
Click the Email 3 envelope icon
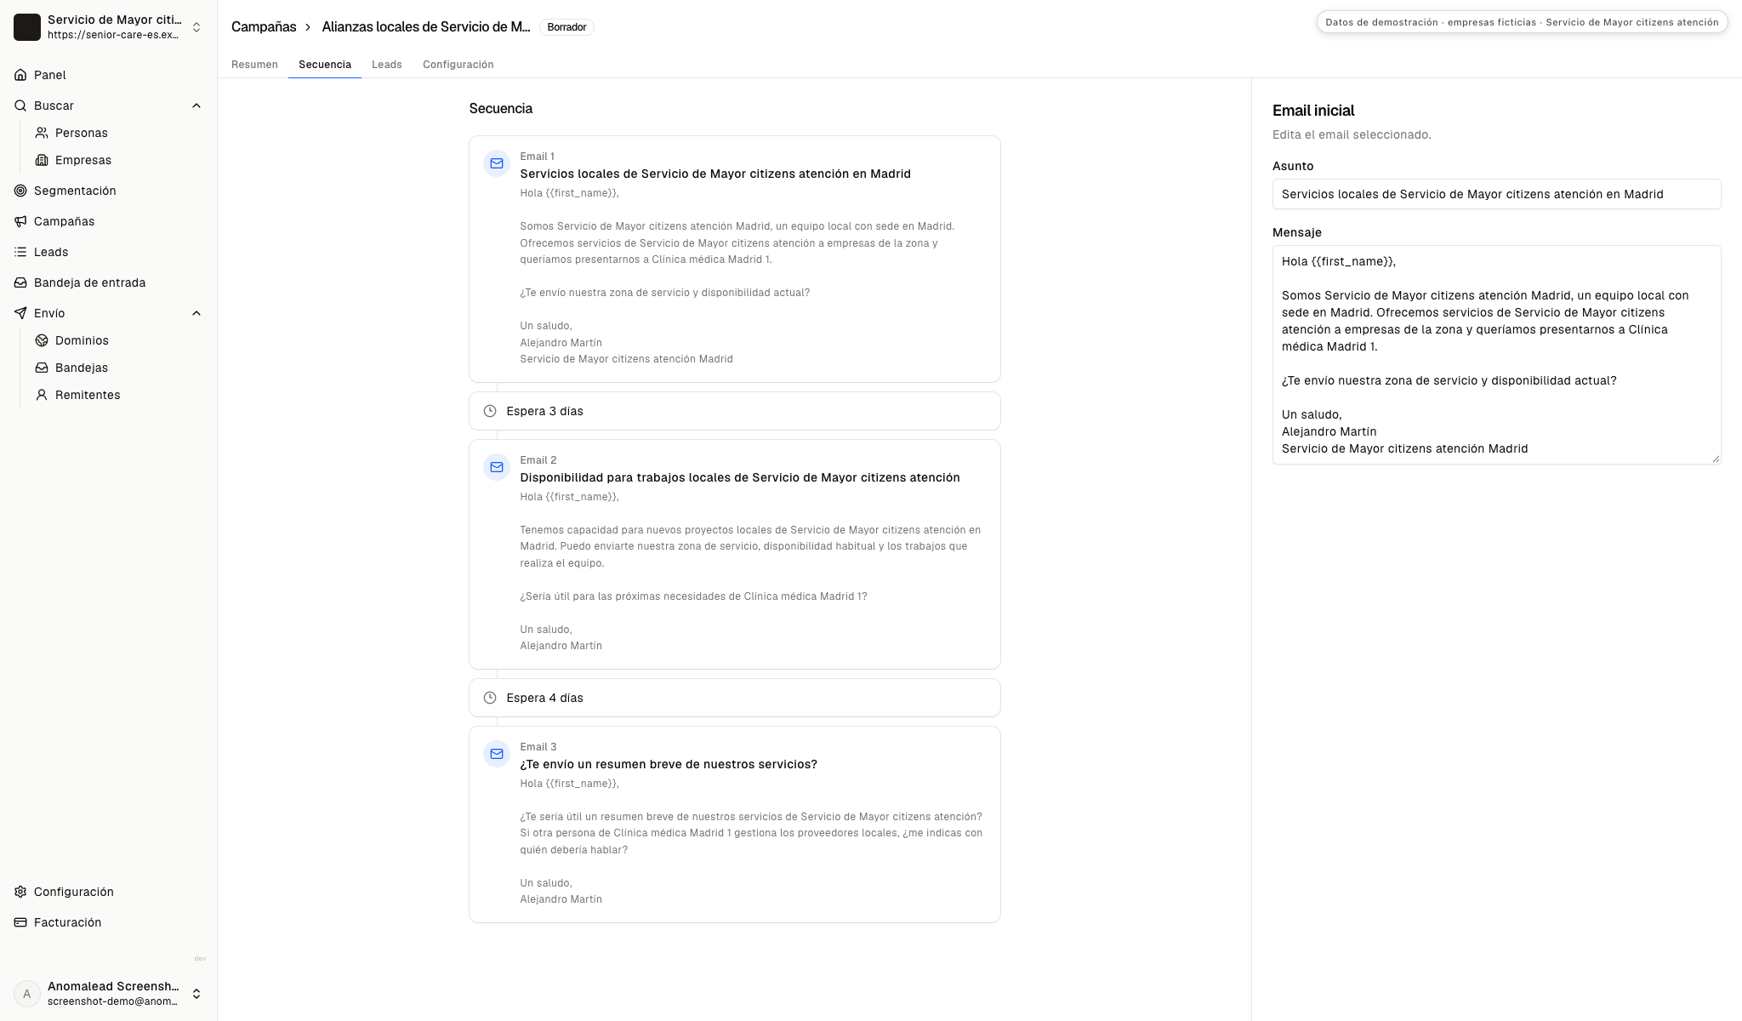click(497, 754)
